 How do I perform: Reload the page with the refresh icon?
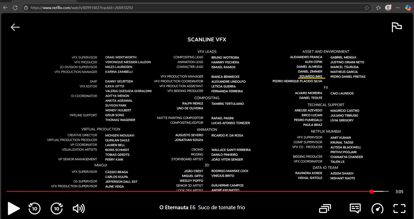[15, 8]
